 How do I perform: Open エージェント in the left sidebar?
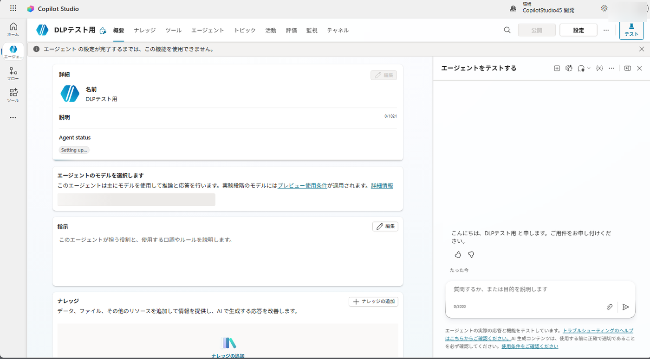click(13, 52)
